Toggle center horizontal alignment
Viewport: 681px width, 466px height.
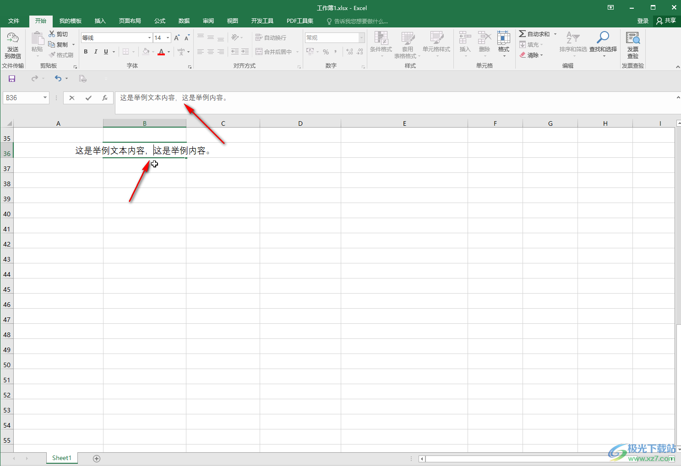point(211,52)
